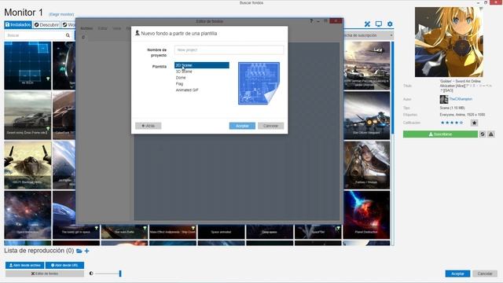Select the Animated GIF template
This screenshot has width=503, height=283.
202,90
